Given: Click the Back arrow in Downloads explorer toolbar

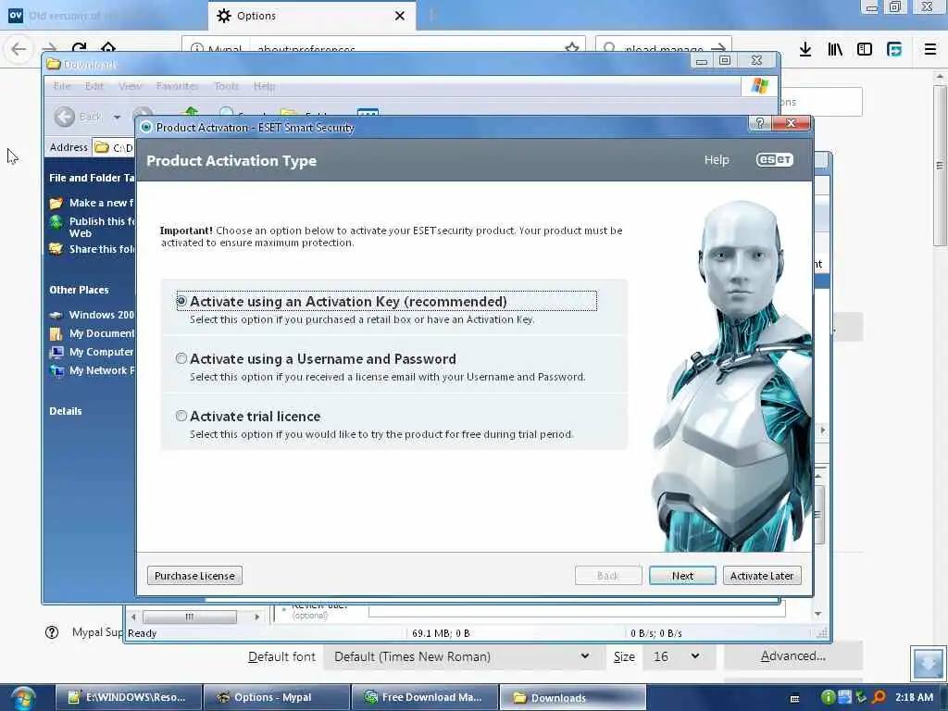Looking at the screenshot, I should pyautogui.click(x=65, y=116).
